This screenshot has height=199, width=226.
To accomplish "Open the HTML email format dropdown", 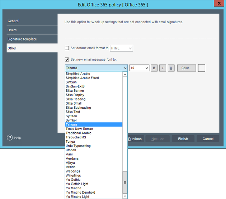I will click(x=121, y=48).
